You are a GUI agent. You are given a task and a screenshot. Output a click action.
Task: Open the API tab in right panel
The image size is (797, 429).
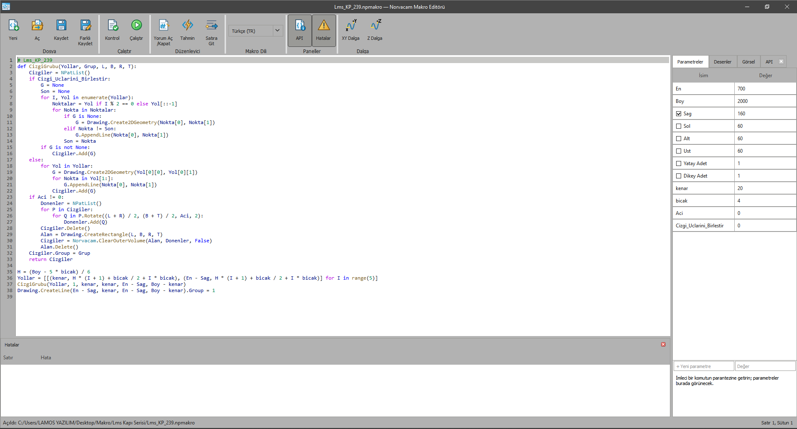769,62
